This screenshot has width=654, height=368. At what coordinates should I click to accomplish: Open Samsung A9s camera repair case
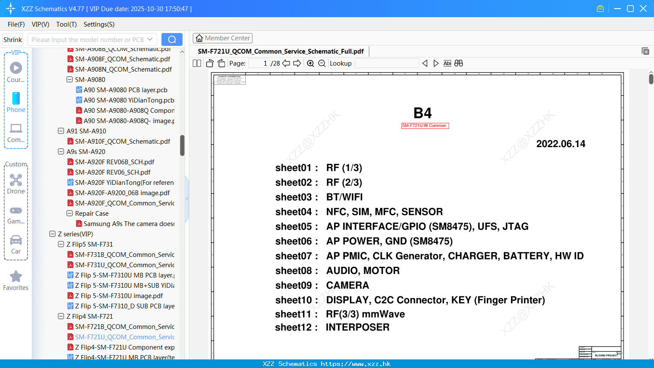129,223
